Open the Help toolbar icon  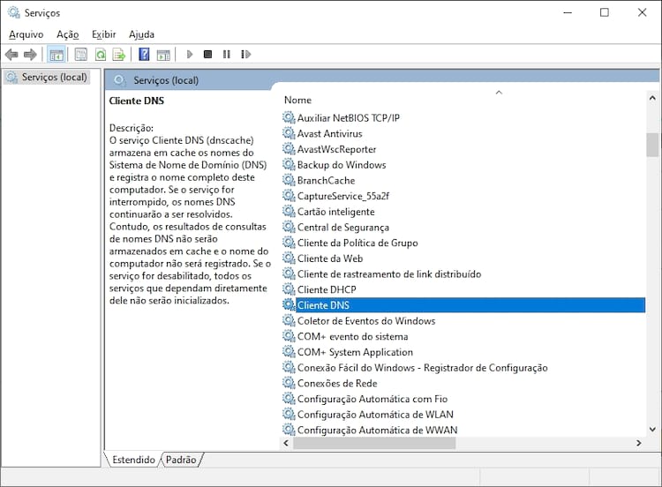pyautogui.click(x=144, y=55)
